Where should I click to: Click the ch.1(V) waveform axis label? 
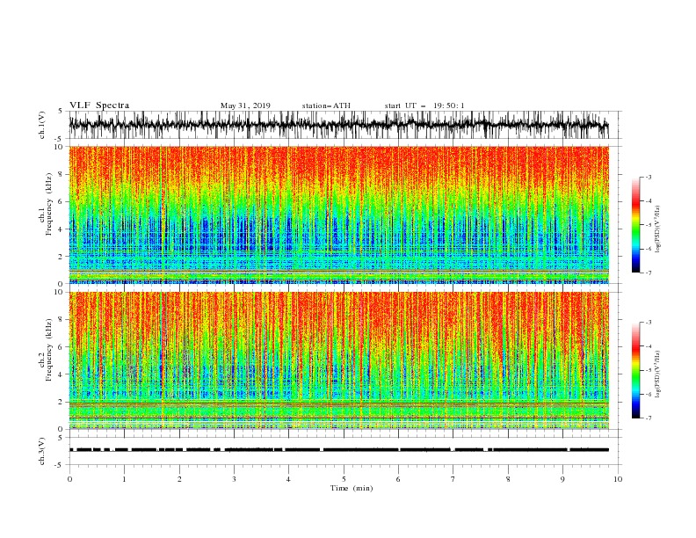[42, 125]
